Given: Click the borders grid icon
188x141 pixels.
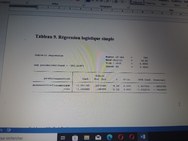Looking at the screenshot, I should tap(122, 2).
